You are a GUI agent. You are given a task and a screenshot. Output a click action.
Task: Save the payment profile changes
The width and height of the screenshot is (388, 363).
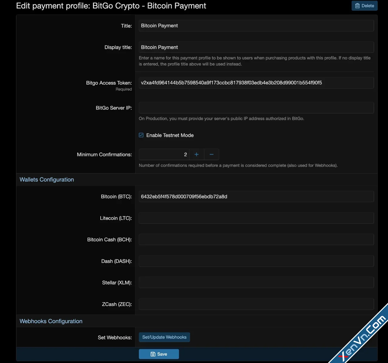(159, 354)
